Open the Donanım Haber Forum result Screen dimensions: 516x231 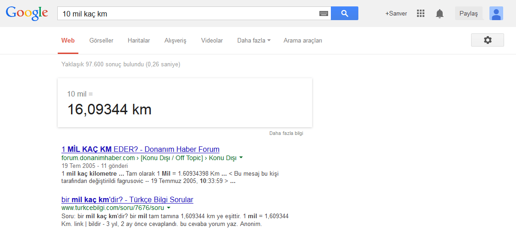[141, 149]
